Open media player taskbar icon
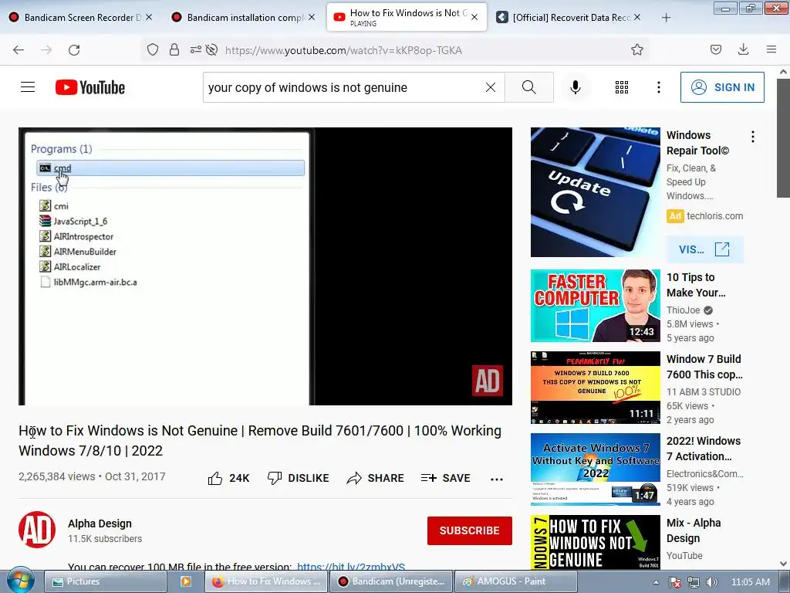The height and width of the screenshot is (593, 790). pyautogui.click(x=185, y=581)
